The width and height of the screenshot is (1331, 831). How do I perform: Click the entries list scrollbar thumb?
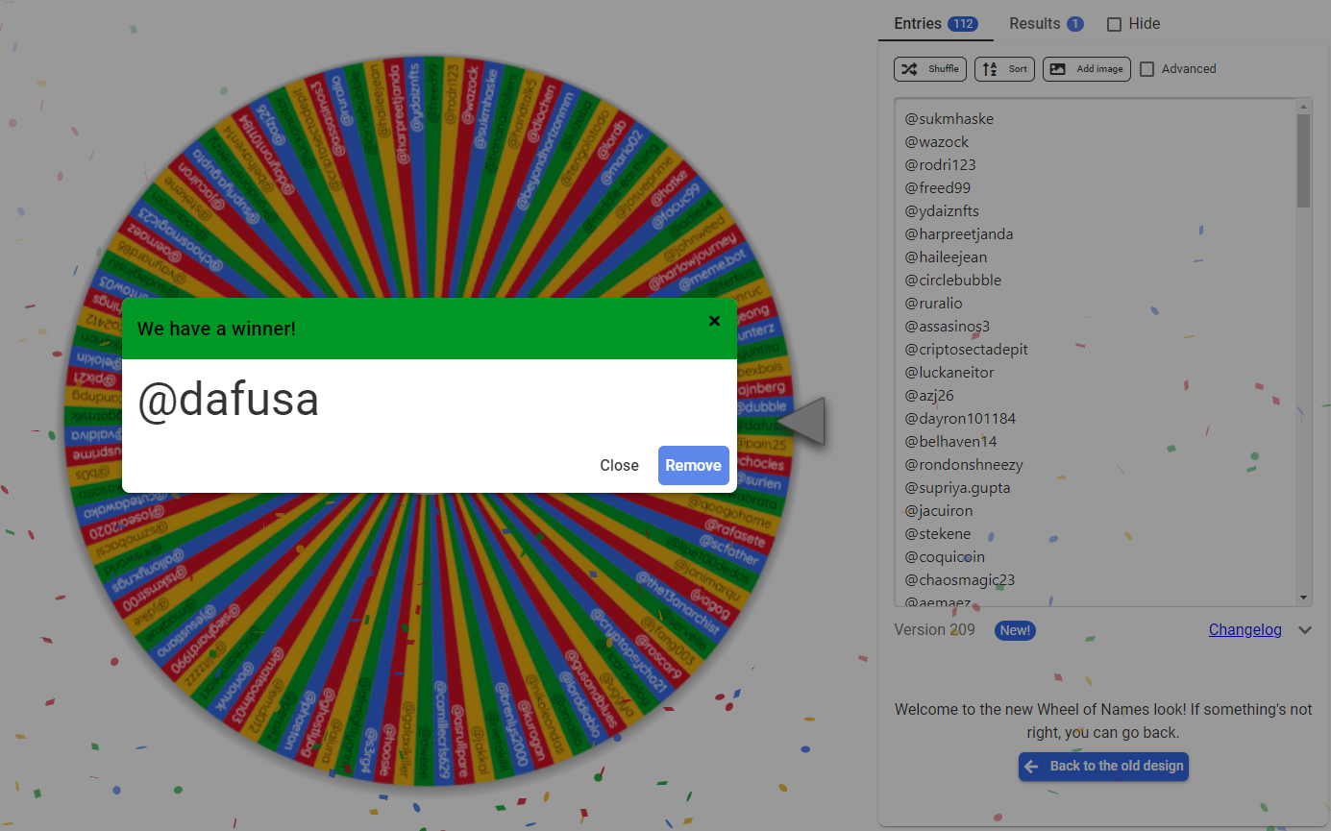click(1303, 160)
